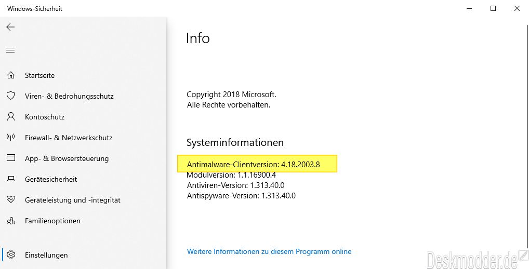
Task: Click the Antimalware-Clientversion 4.18.2003.8 line
Action: point(253,165)
